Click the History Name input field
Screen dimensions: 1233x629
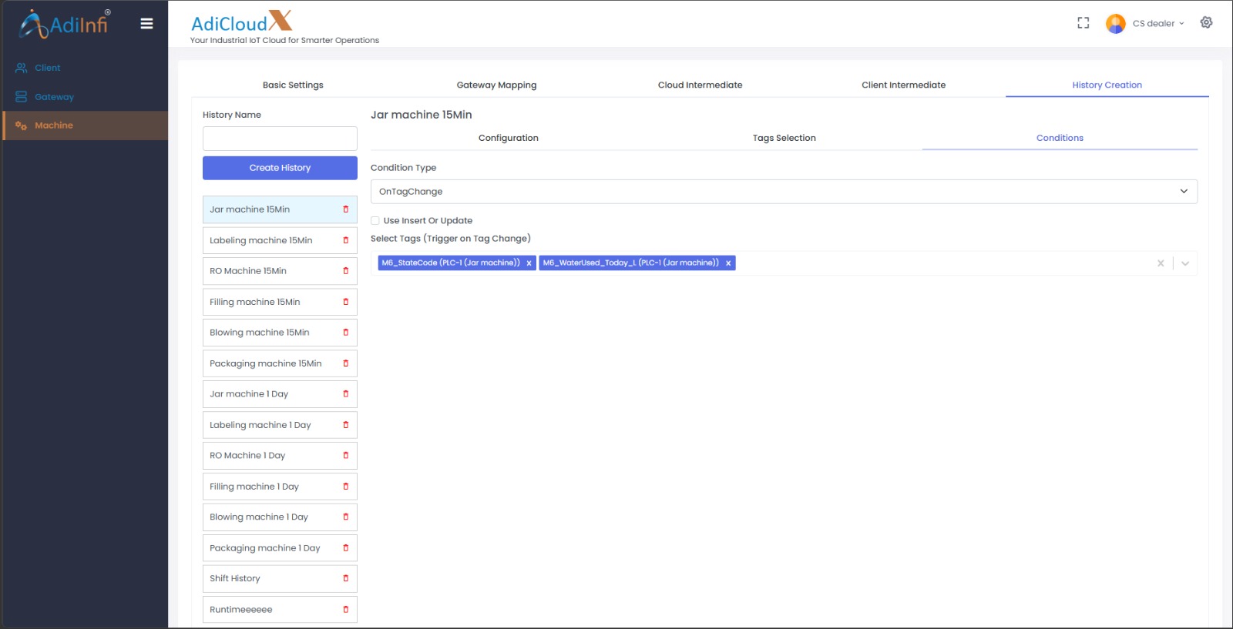280,139
